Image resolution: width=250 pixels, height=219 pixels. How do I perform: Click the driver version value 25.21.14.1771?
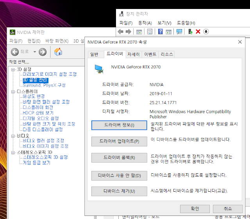[x=163, y=103]
